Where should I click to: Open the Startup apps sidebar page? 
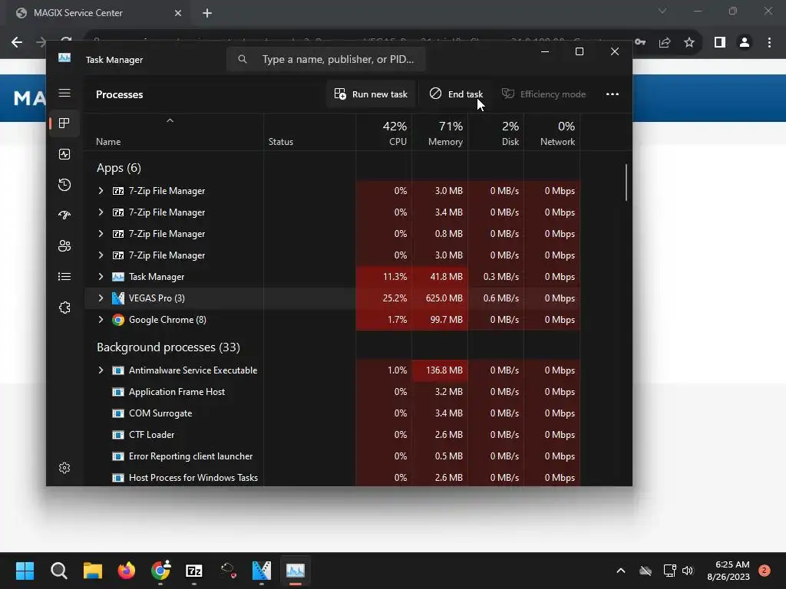click(x=64, y=216)
